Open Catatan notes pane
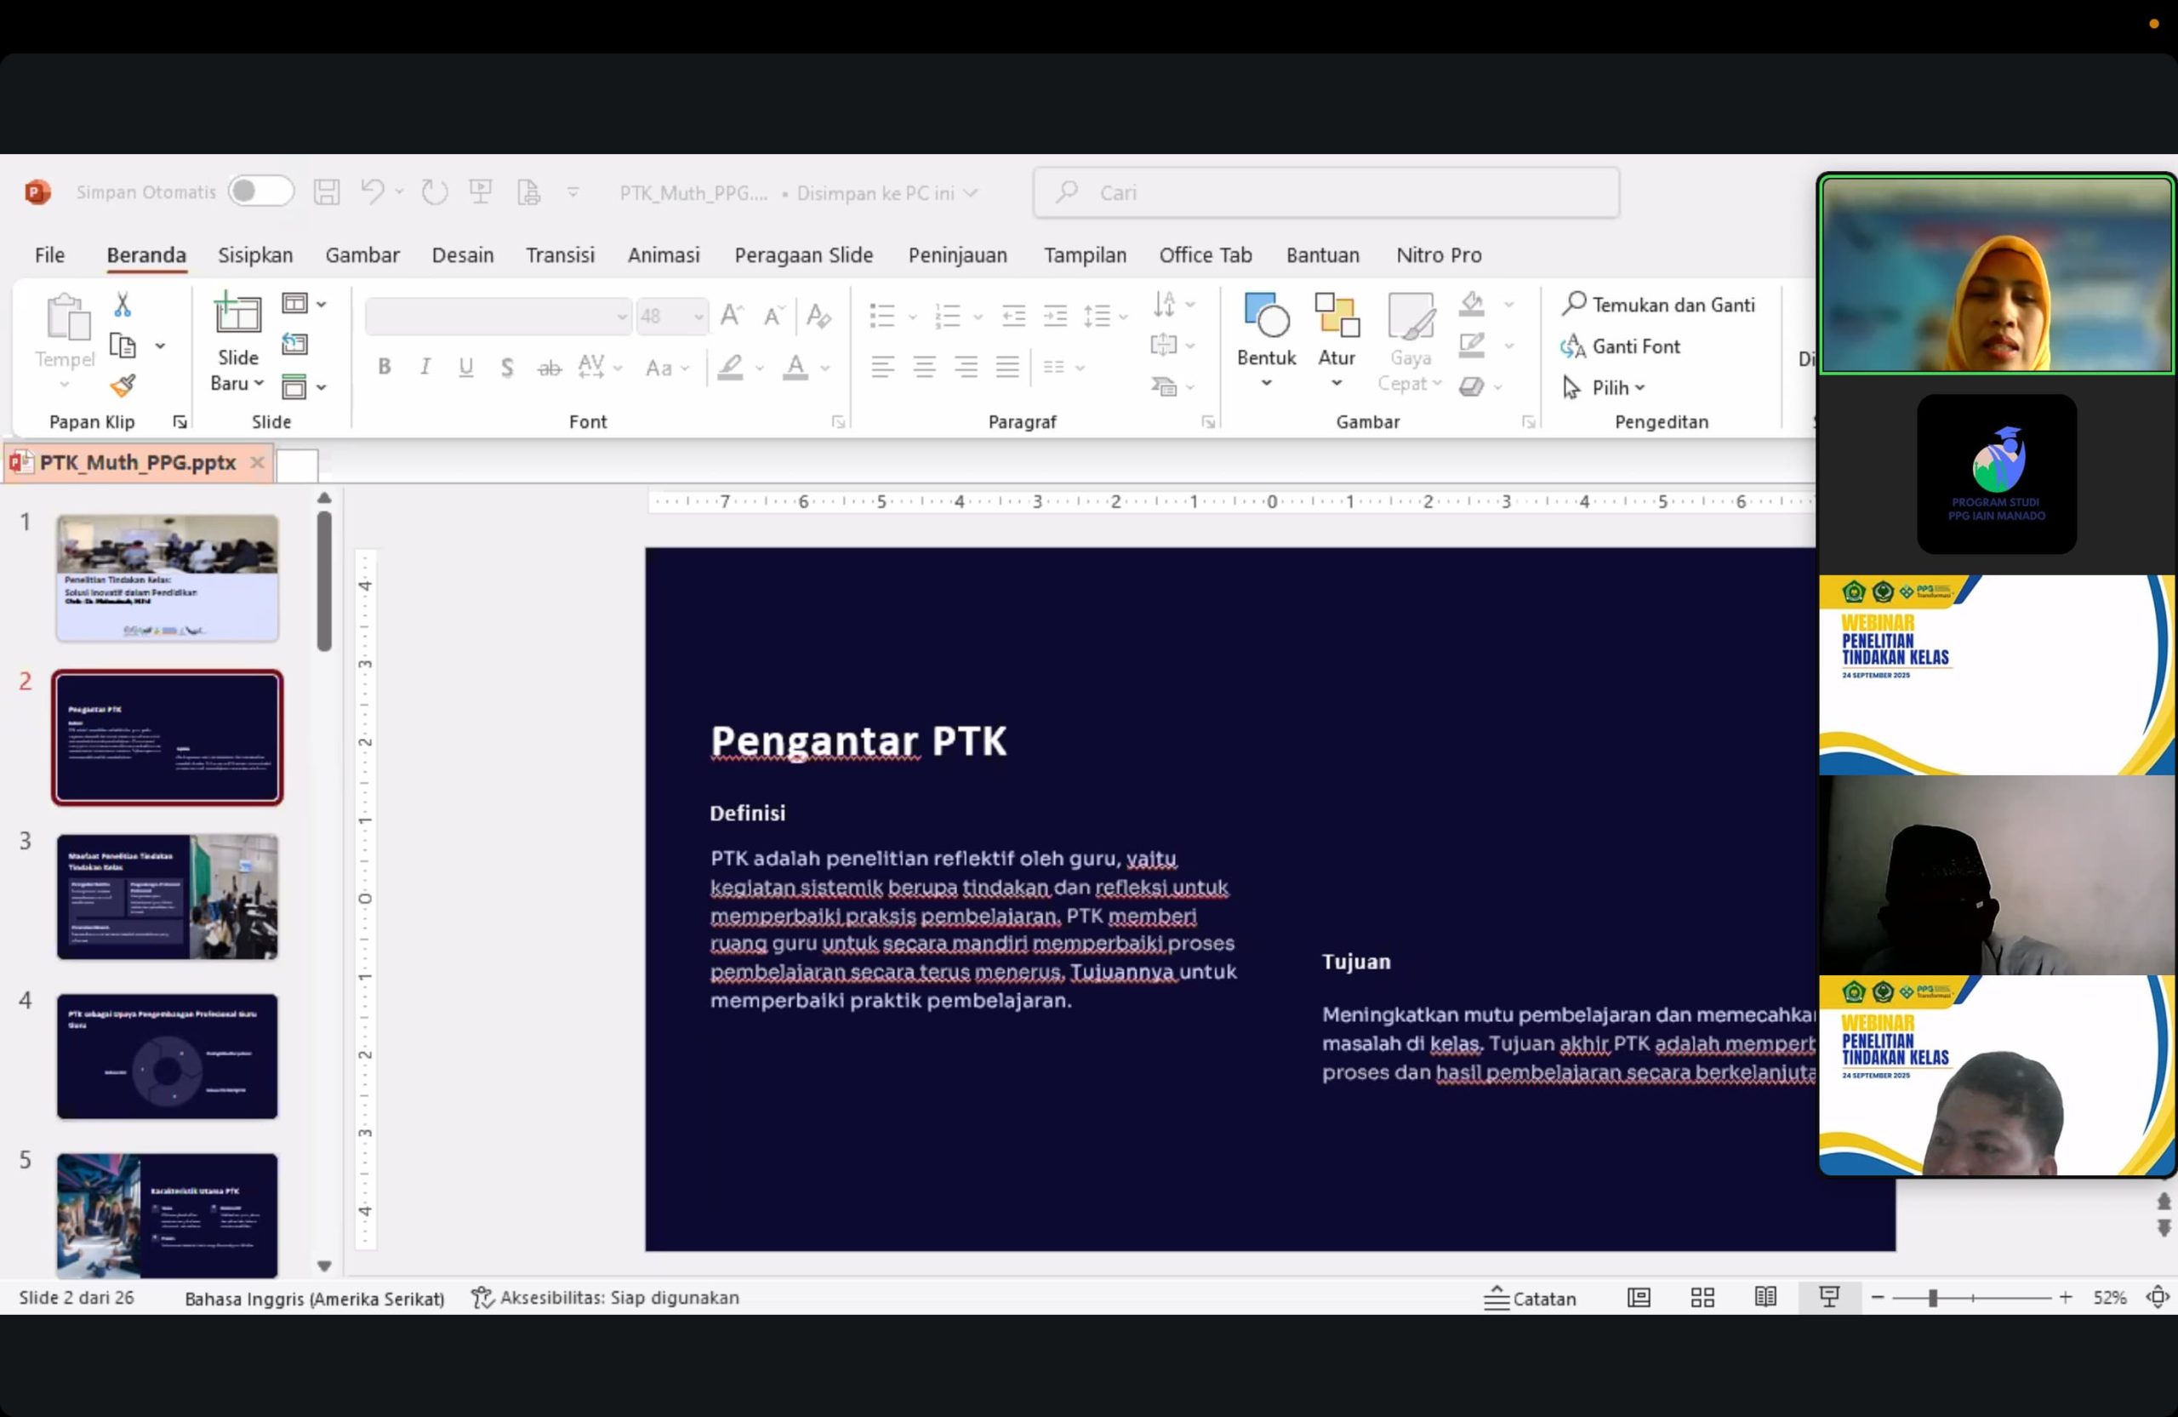This screenshot has width=2178, height=1417. click(x=1532, y=1297)
